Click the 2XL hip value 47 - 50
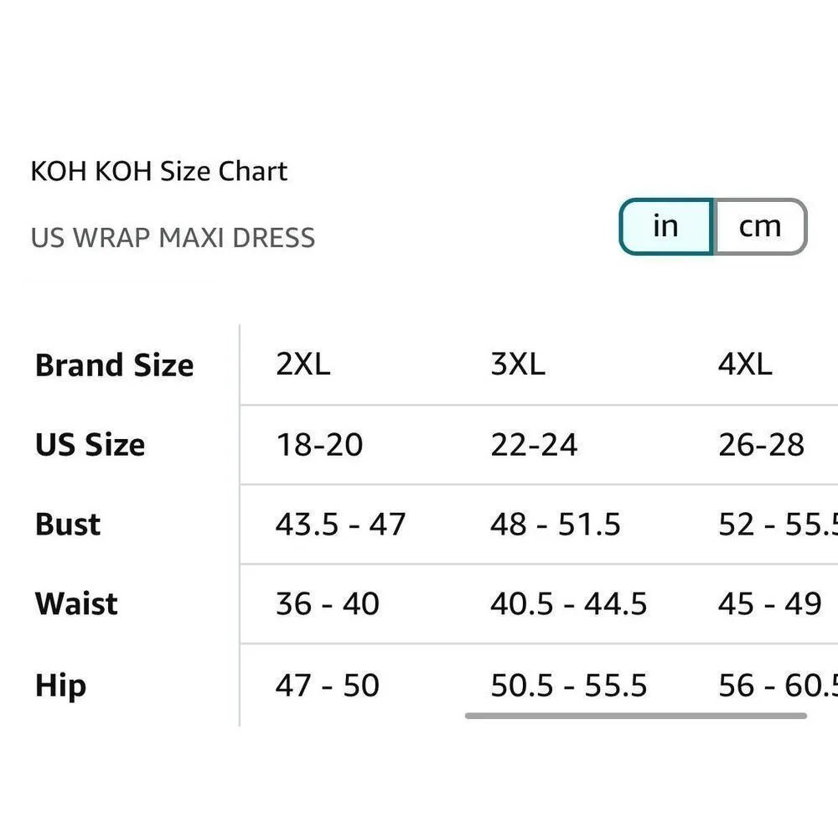 click(328, 685)
